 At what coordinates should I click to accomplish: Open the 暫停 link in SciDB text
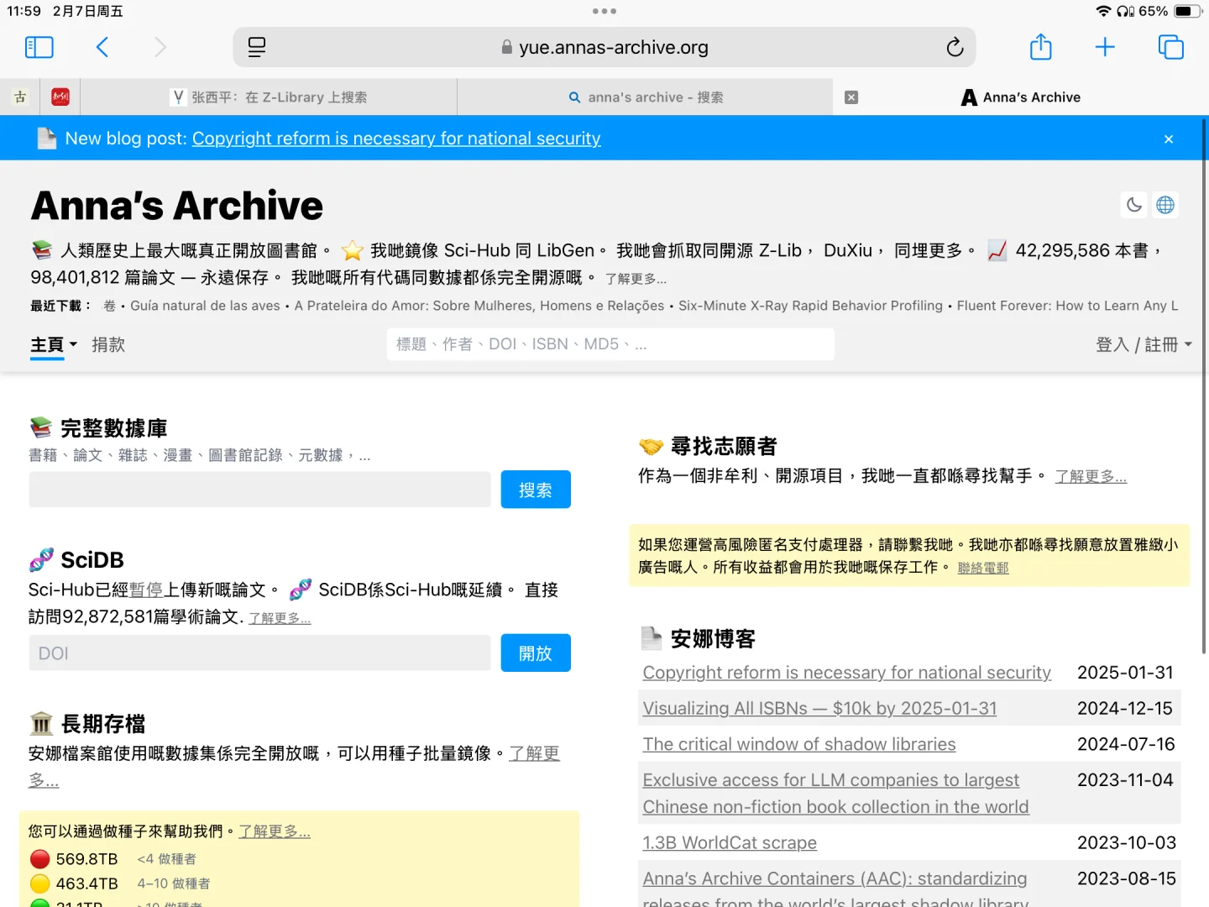click(146, 590)
